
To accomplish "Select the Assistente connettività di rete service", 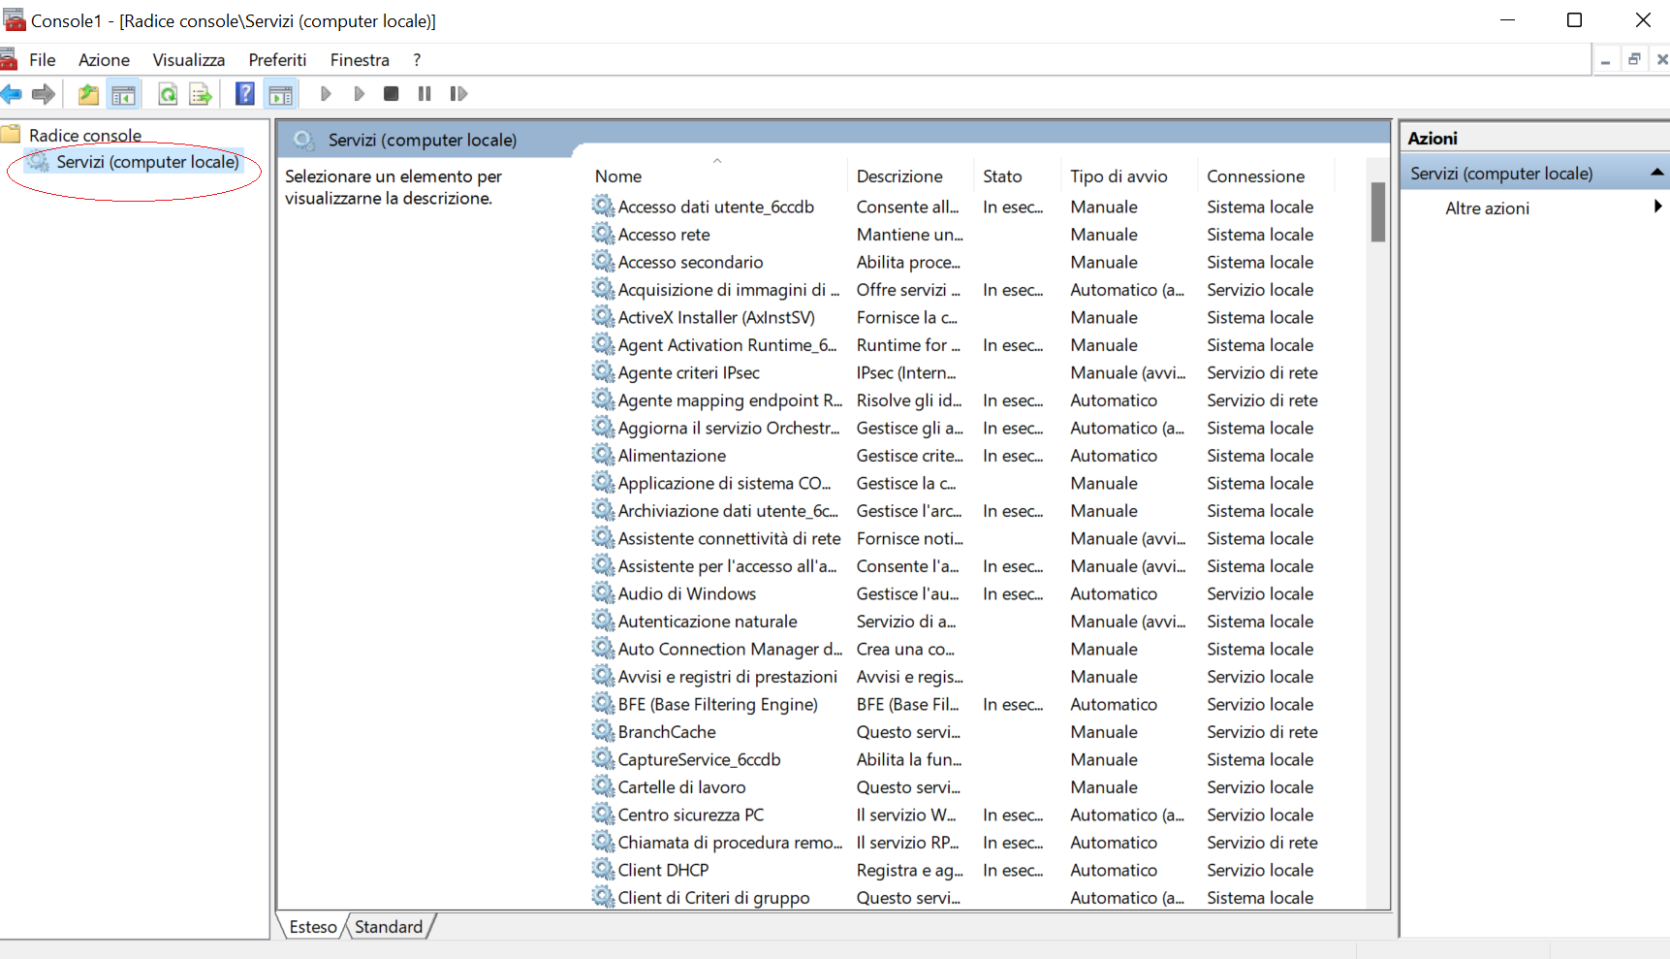I will (730, 538).
